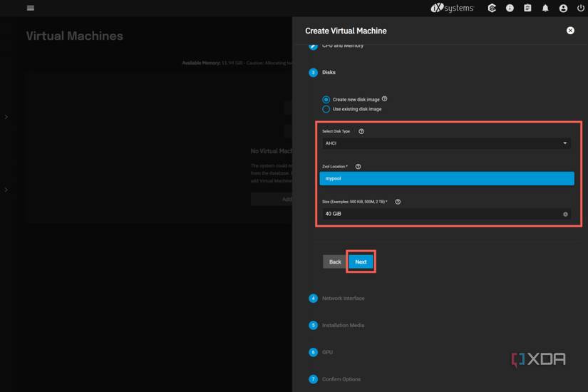Open the tasks clipboard icon

click(527, 8)
